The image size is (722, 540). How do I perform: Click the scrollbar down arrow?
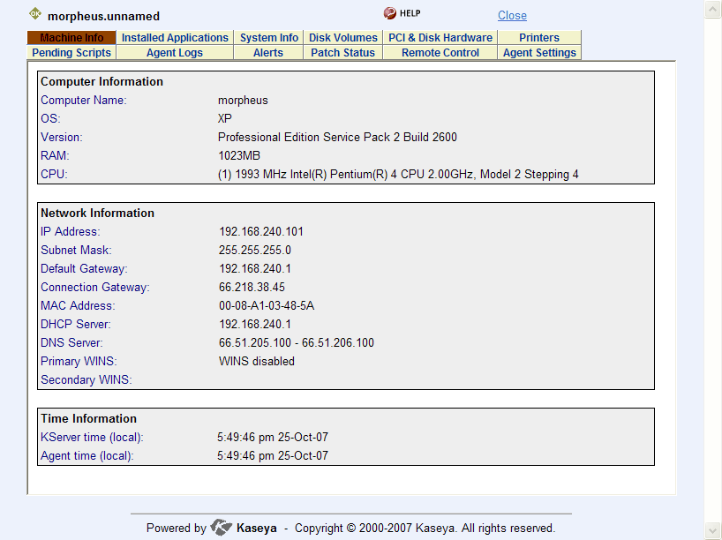coord(713,531)
